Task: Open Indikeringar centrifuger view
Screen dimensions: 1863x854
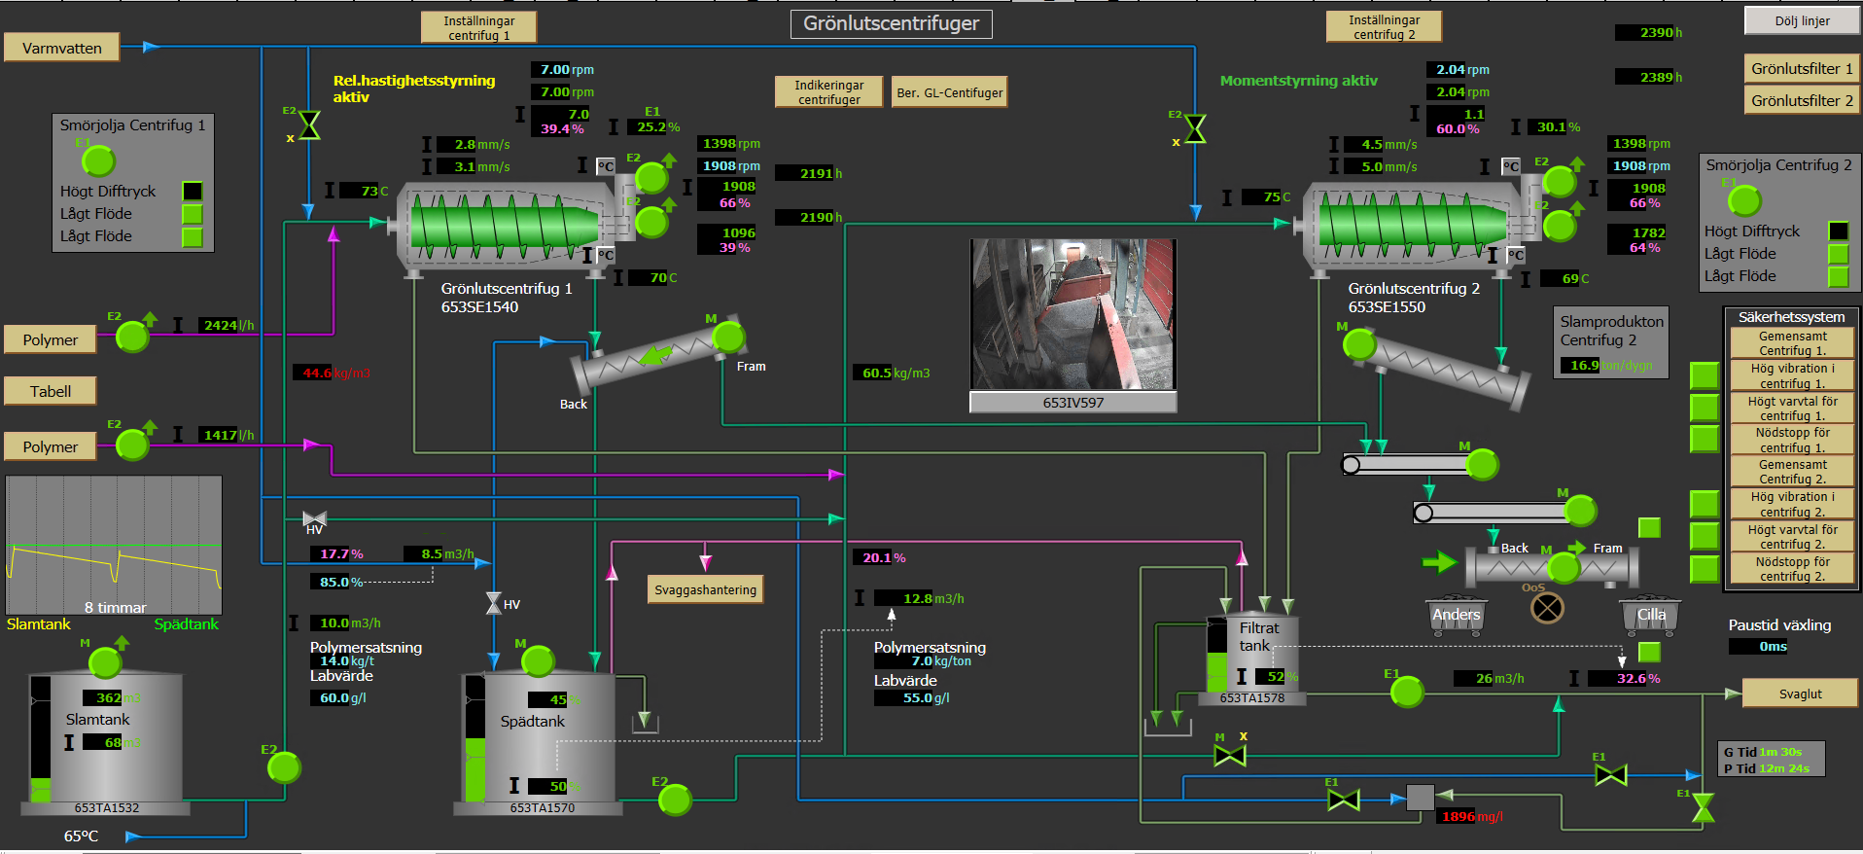Action: point(828,92)
